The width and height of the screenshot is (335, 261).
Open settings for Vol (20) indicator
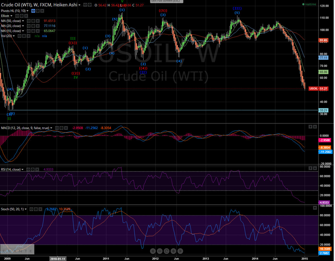coord(24,36)
